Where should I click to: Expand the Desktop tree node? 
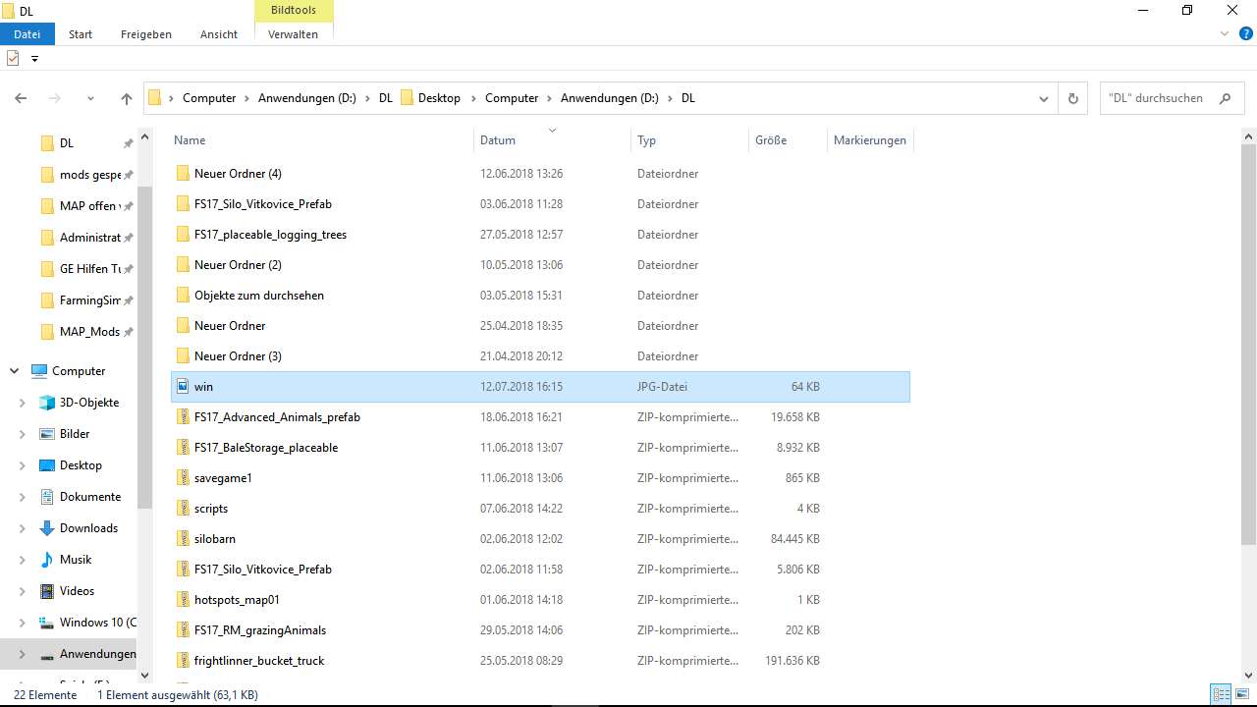[23, 465]
